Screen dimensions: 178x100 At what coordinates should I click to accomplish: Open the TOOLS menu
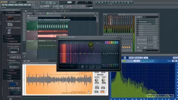(26, 5)
